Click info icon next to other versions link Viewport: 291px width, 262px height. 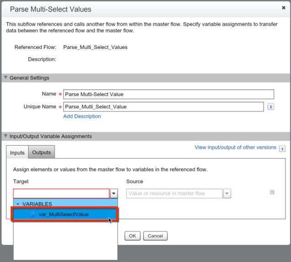(282, 149)
